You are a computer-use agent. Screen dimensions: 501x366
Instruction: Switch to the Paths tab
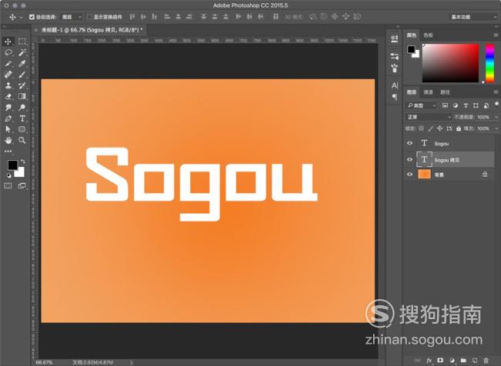(x=445, y=92)
